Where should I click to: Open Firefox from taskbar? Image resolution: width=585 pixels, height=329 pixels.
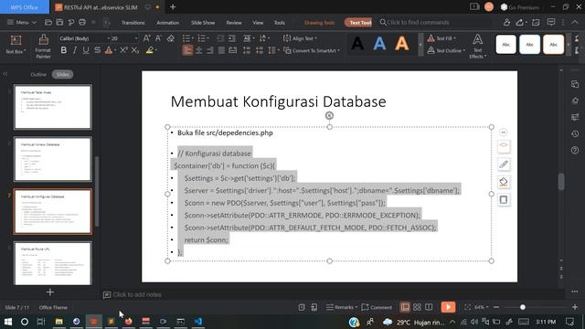point(128,321)
